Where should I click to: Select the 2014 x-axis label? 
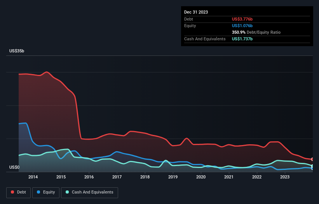click(33, 177)
